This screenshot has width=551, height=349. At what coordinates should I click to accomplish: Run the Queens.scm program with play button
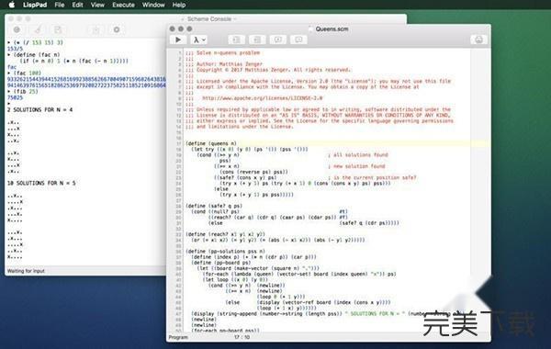click(x=178, y=39)
